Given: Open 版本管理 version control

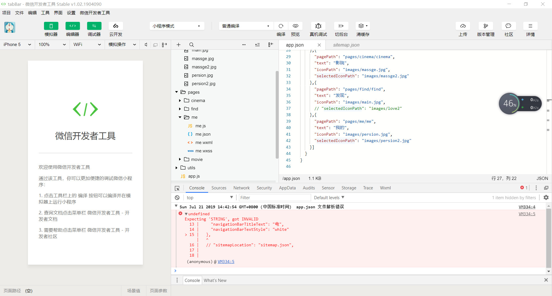Looking at the screenshot, I should tap(486, 26).
